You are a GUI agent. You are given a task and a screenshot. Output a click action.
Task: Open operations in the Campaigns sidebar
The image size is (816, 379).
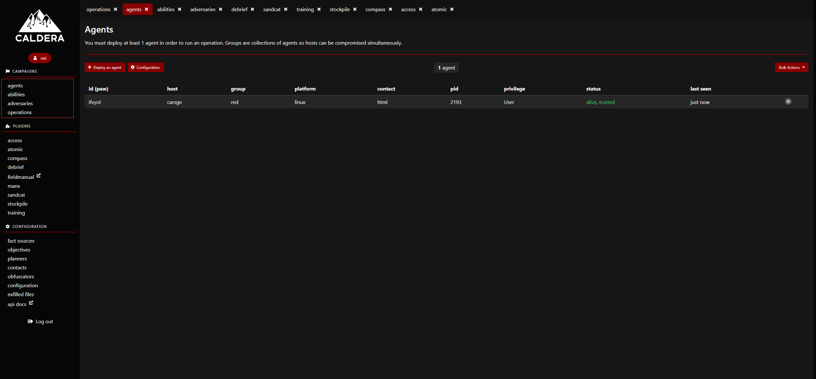(x=19, y=112)
